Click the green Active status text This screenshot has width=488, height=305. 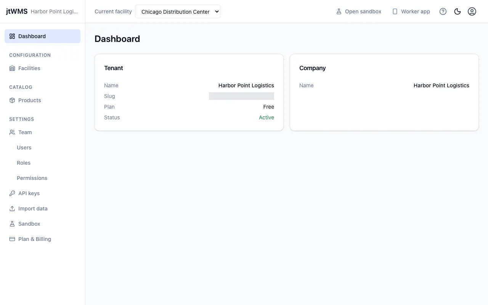click(266, 117)
